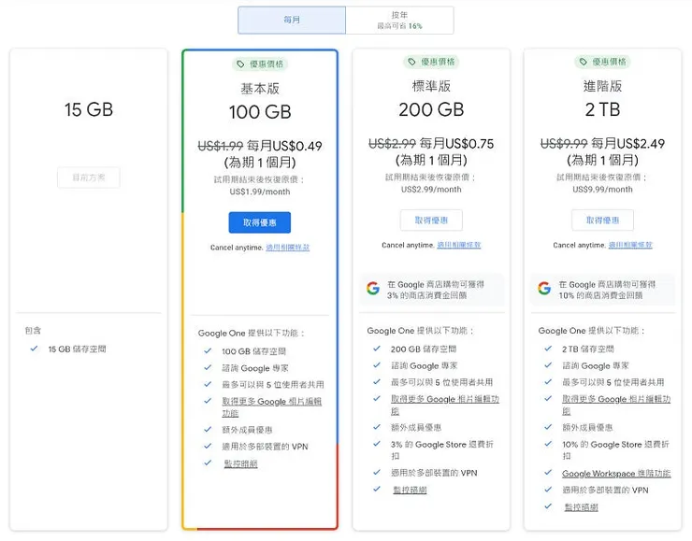Click 取得優惠 button under 200 GB plan
Image resolution: width=692 pixels, height=541 pixels.
coord(431,220)
